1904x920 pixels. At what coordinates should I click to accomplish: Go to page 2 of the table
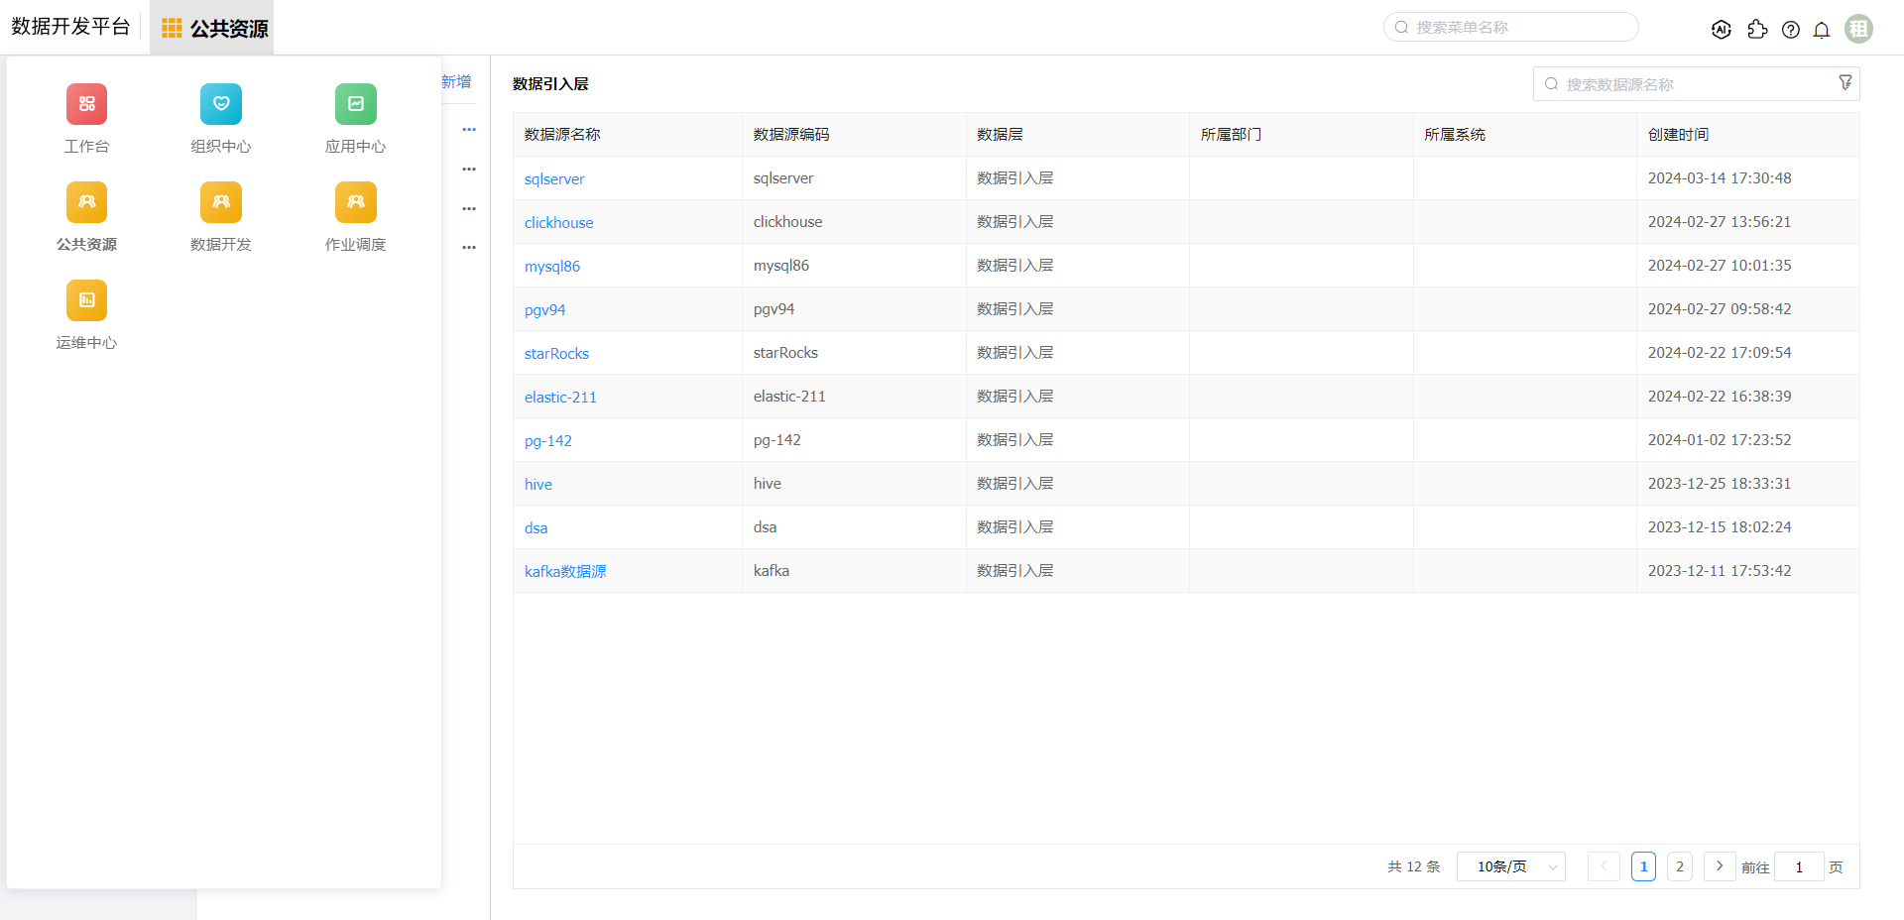point(1679,866)
